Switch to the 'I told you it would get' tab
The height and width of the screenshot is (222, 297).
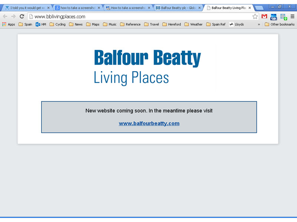click(x=26, y=8)
